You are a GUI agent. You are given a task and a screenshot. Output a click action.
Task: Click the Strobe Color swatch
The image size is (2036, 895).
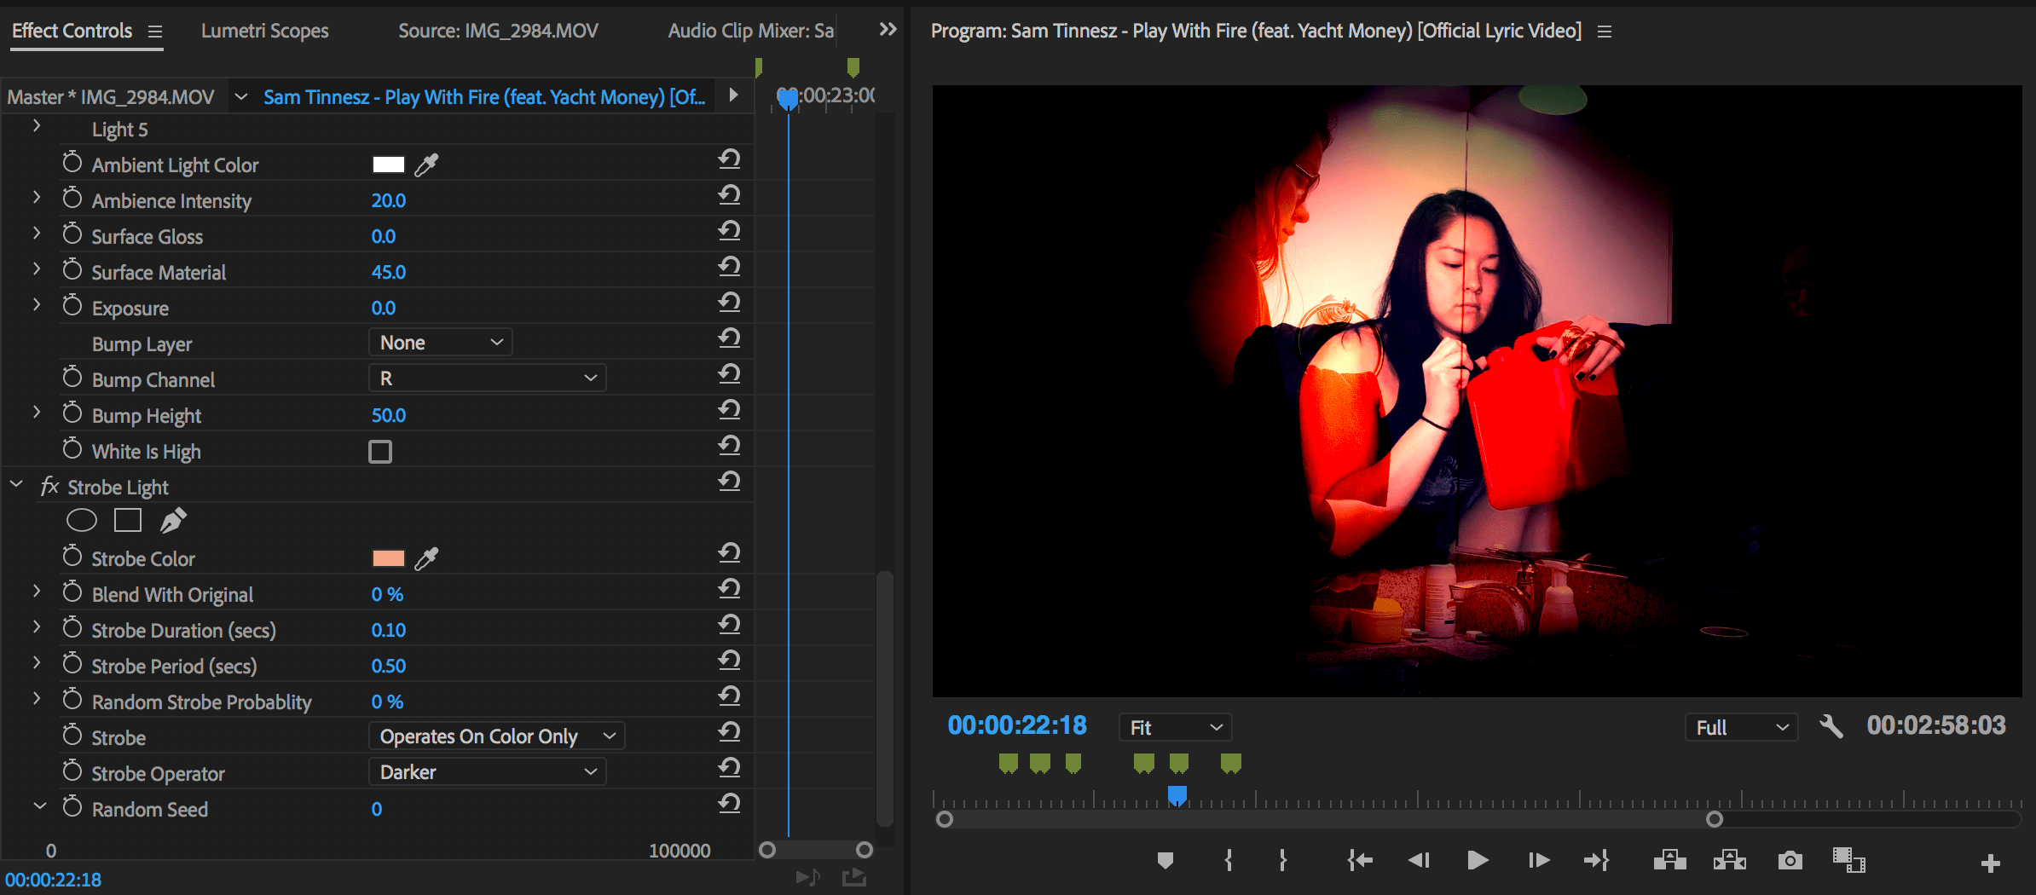pyautogui.click(x=388, y=557)
